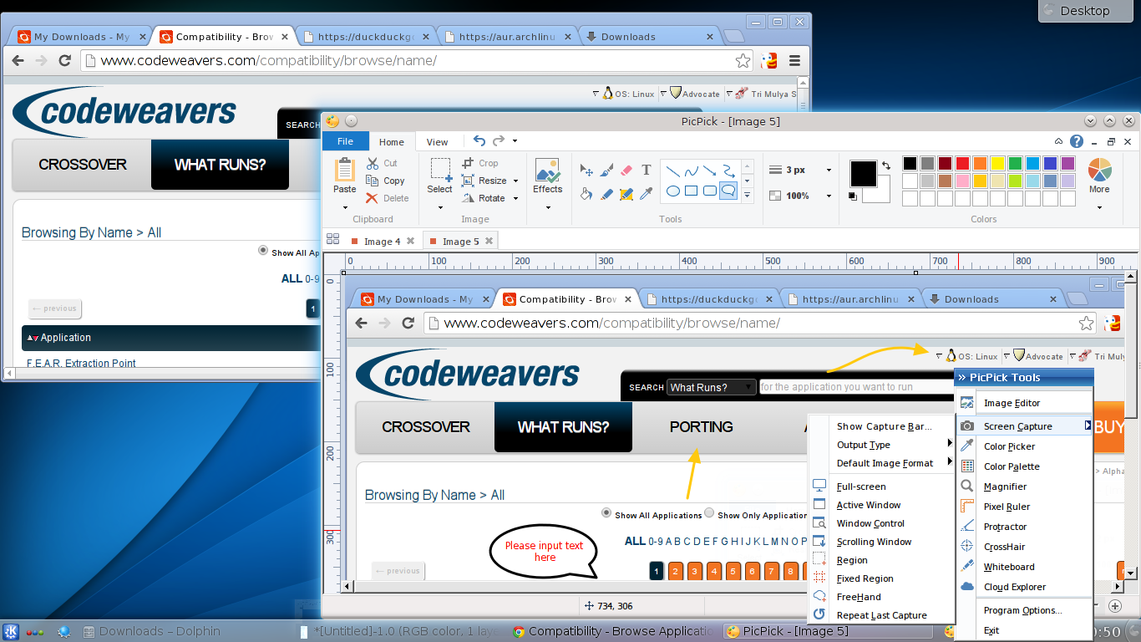
Task: Pick the red color swatch
Action: click(x=962, y=163)
